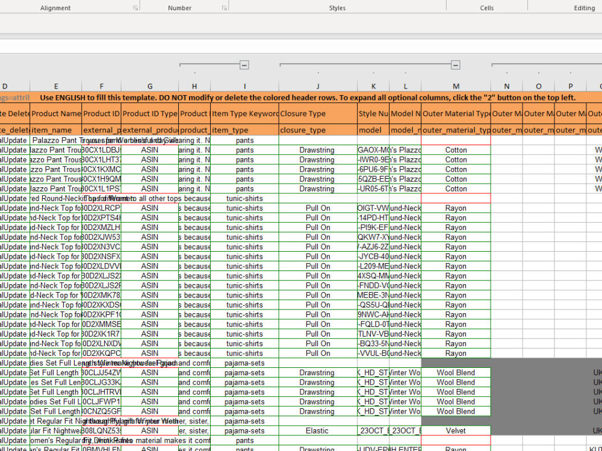Select style number cell 'QKW7-XY'
Image resolution: width=602 pixels, height=451 pixels.
point(373,237)
